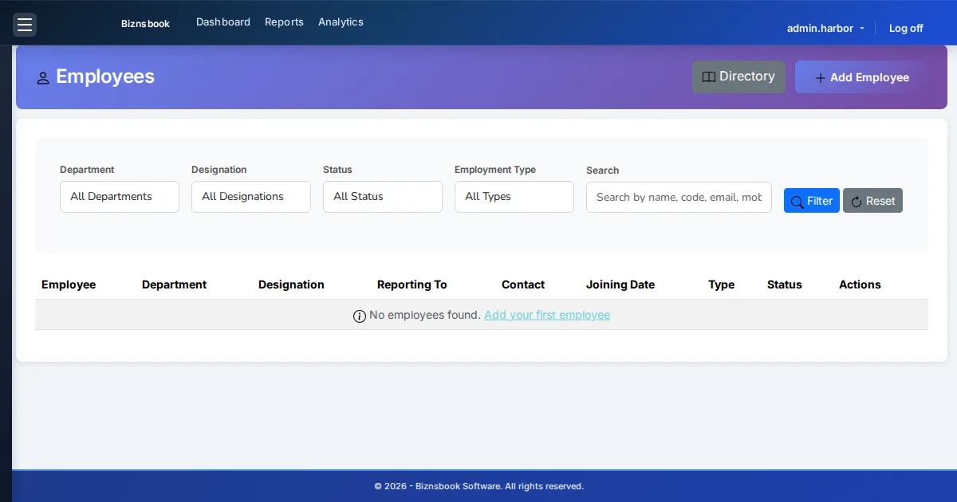Click the Department column header
Image resolution: width=957 pixels, height=502 pixels.
click(174, 284)
